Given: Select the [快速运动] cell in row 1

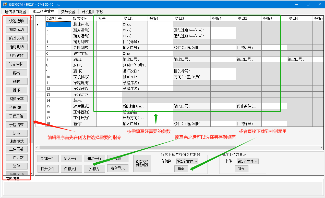Looking at the screenshot, I should click(x=84, y=24).
